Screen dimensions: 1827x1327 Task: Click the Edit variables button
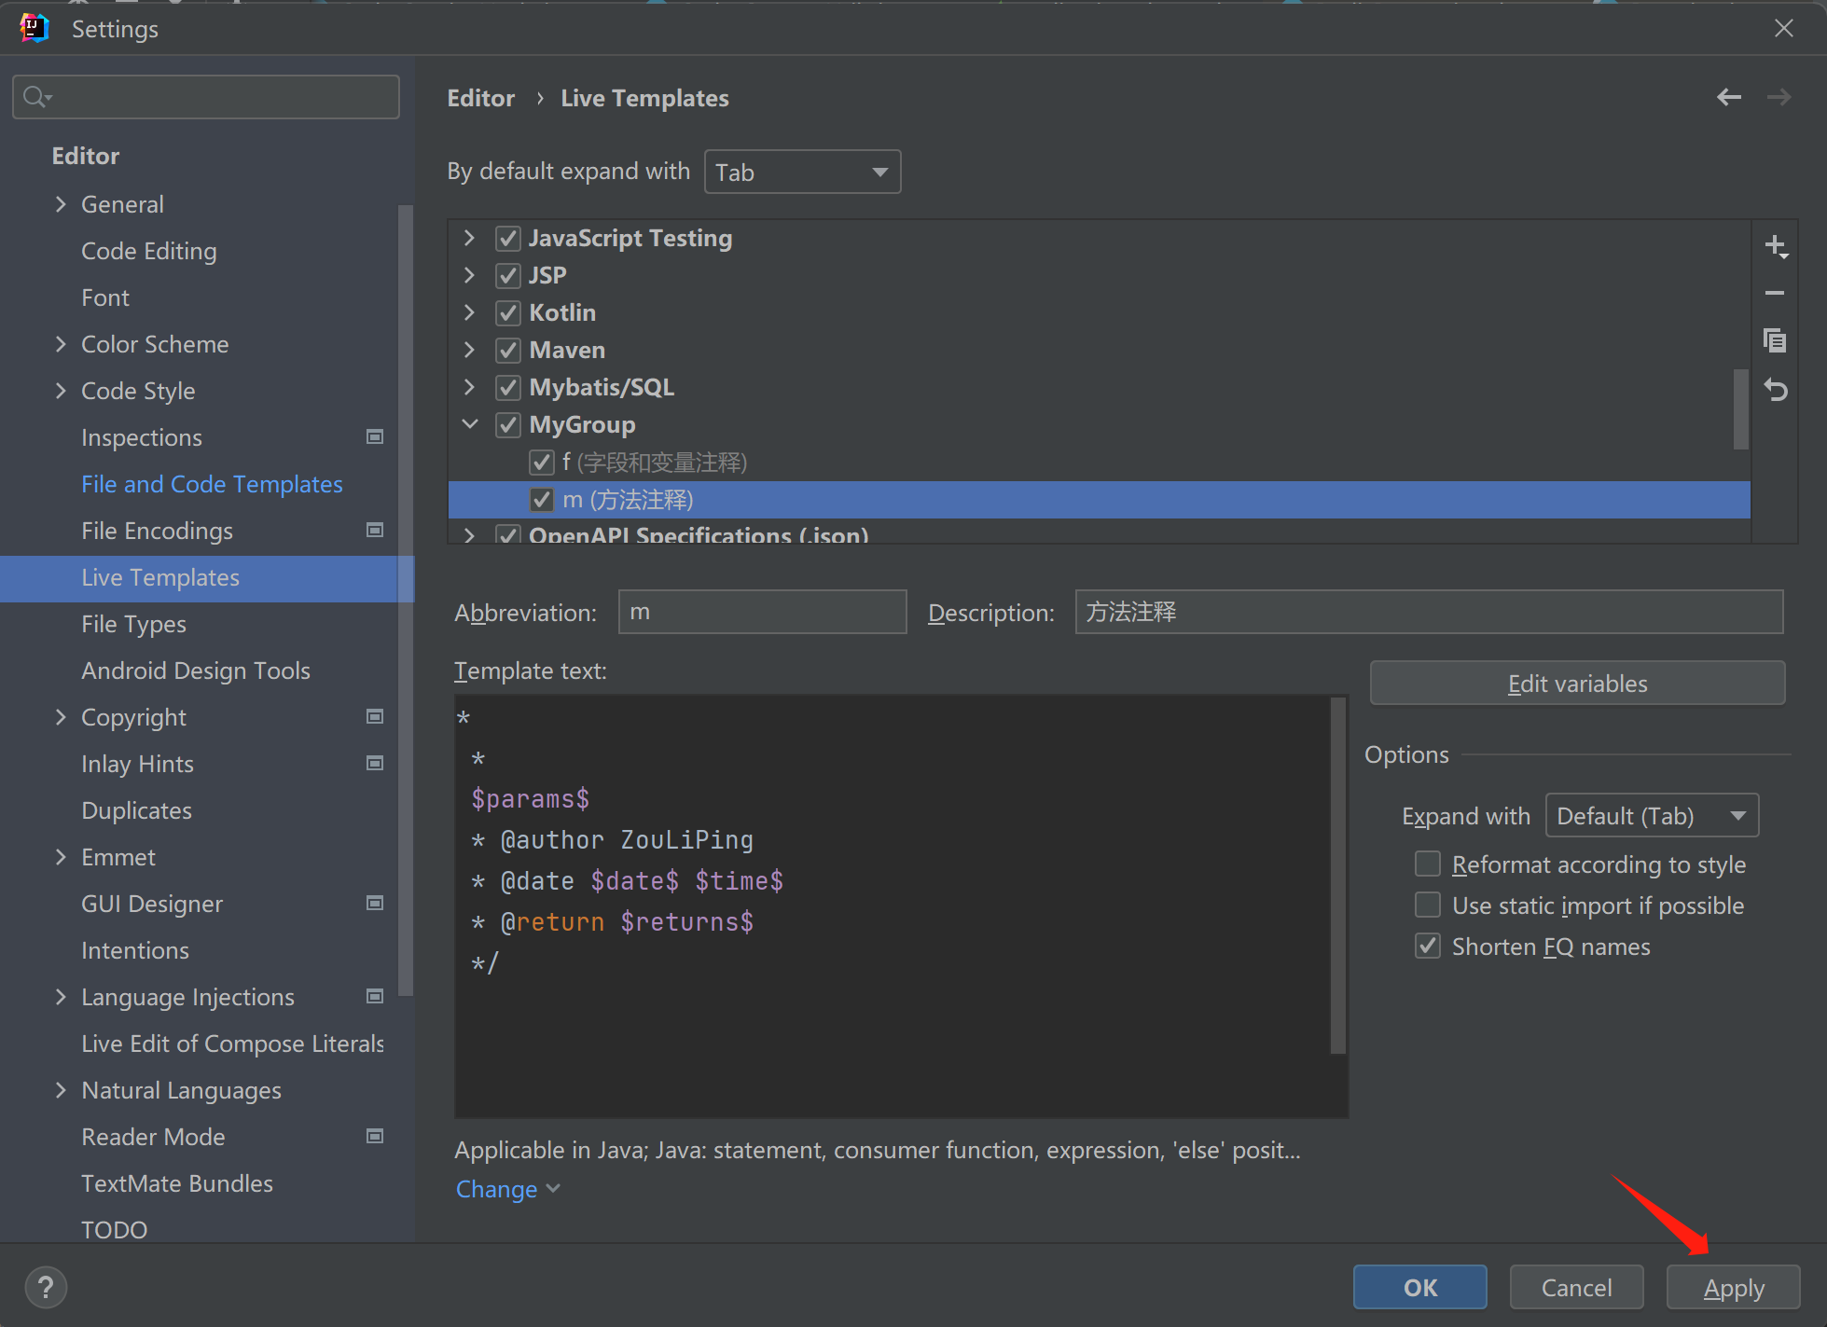(1577, 684)
